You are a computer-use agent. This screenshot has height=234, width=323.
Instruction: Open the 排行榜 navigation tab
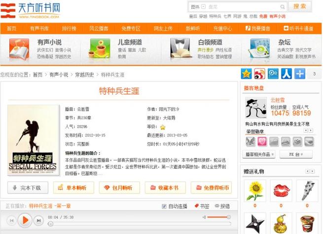click(x=69, y=29)
